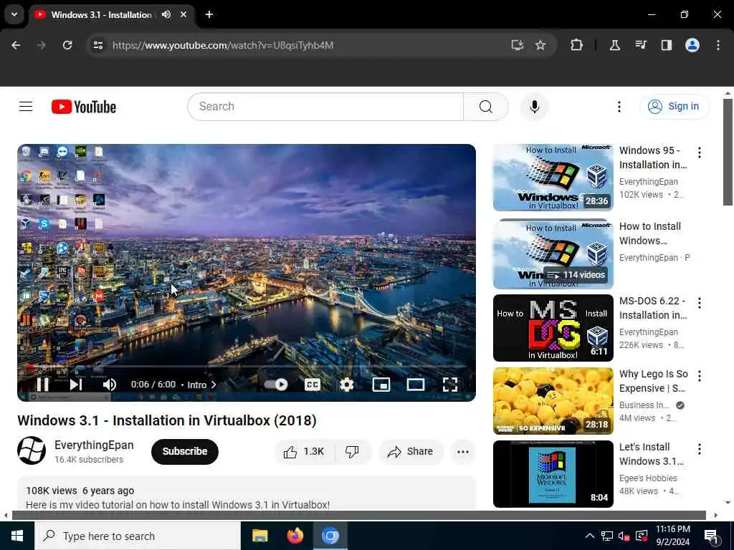Pause the YouTube video
Image resolution: width=734 pixels, height=550 pixels.
[42, 385]
